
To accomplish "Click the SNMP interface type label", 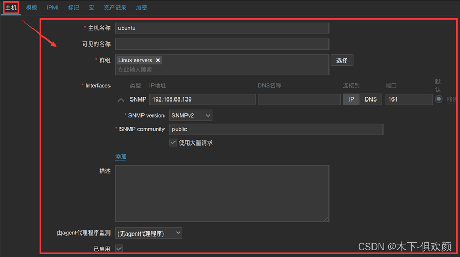I will point(138,99).
